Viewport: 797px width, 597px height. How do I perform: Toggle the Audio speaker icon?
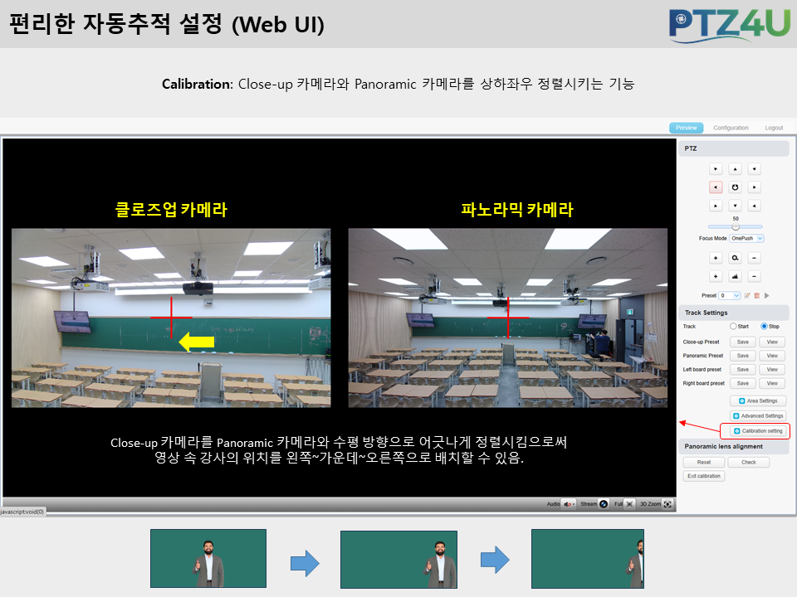click(x=568, y=504)
